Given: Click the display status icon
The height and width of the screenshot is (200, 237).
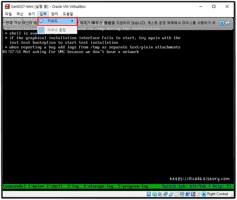Looking at the screenshot, I should [x=182, y=194].
